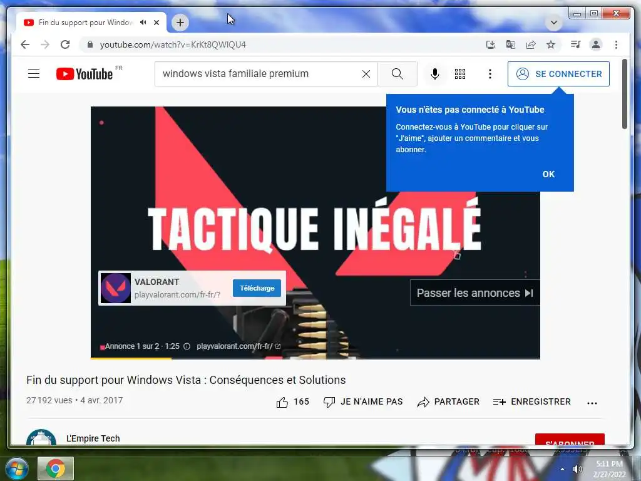Start voice search with microphone icon
Screen dimensions: 641x481
435,74
